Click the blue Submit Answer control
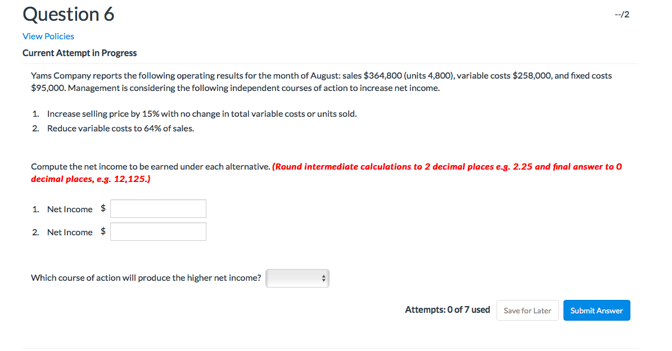 click(x=596, y=310)
